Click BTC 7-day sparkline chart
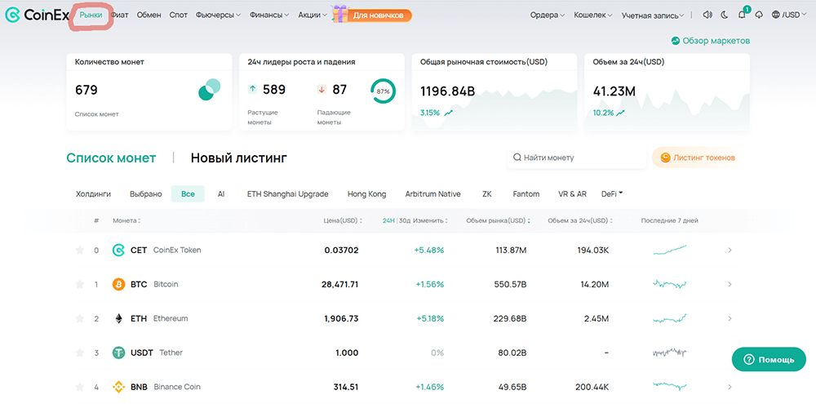Screen dimensions: 816x404 (670, 284)
